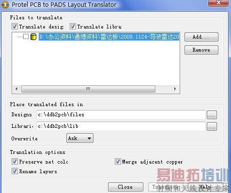Check the box beside the listed file

coord(26,37)
